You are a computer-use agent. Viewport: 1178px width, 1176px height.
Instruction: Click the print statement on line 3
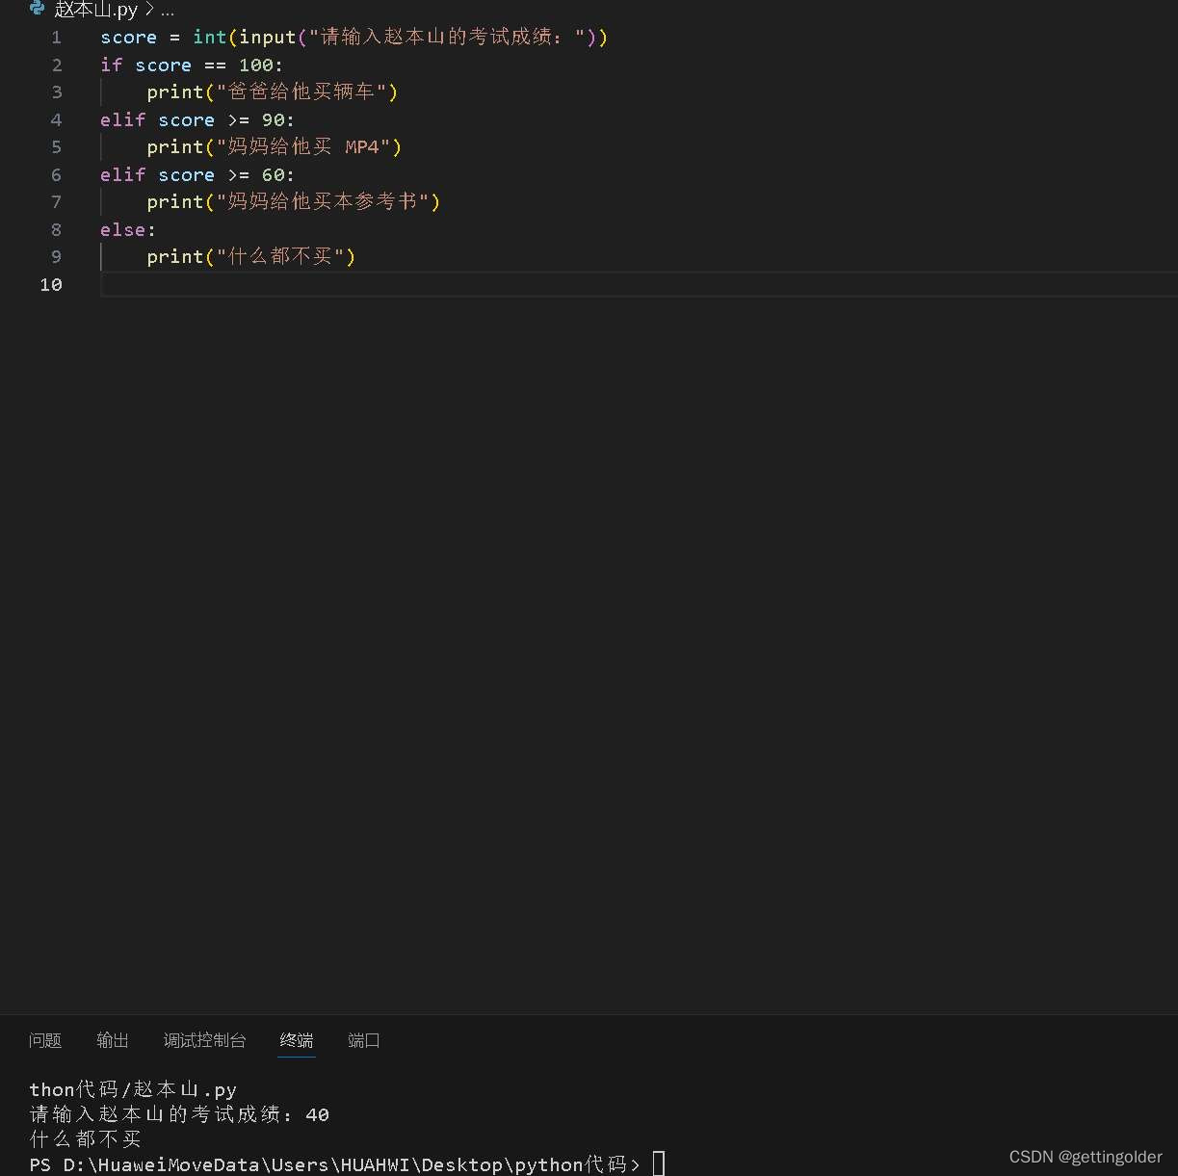tap(175, 91)
